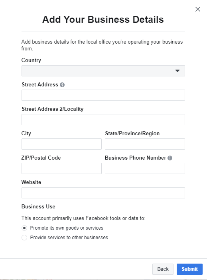Focus the Street Address 2/Locality field
This screenshot has height=280, width=207.
tap(103, 120)
